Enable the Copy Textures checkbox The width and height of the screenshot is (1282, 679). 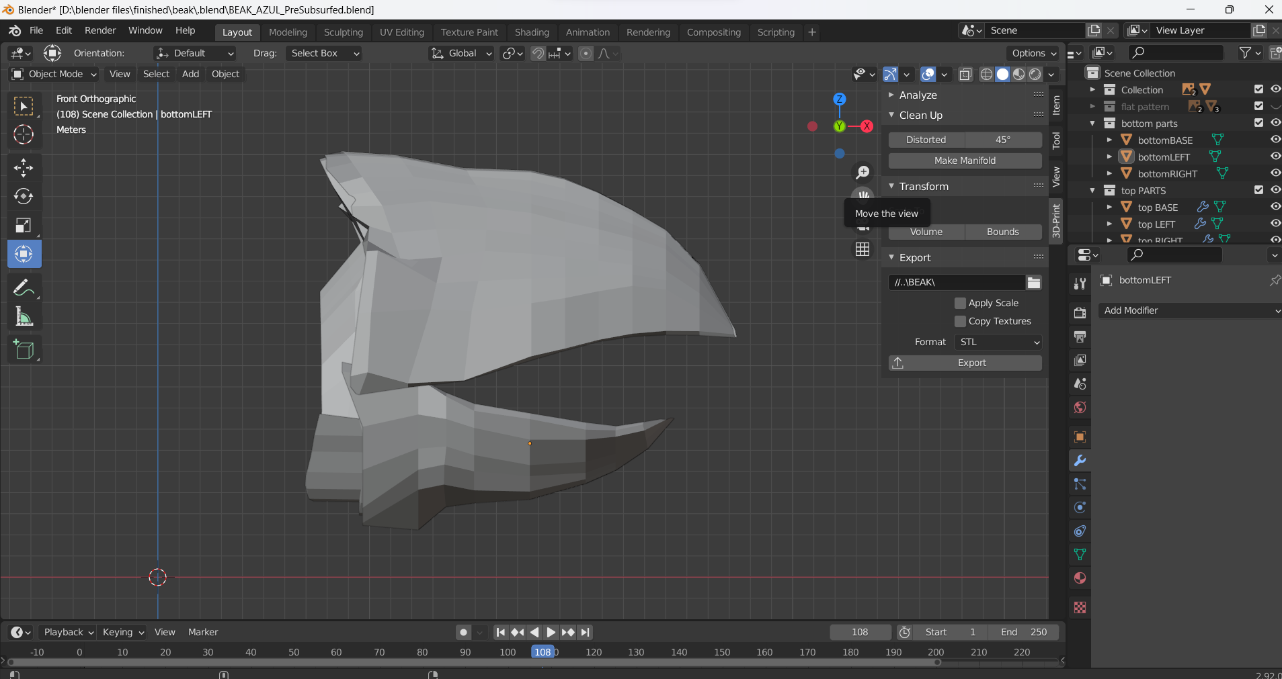(x=960, y=321)
